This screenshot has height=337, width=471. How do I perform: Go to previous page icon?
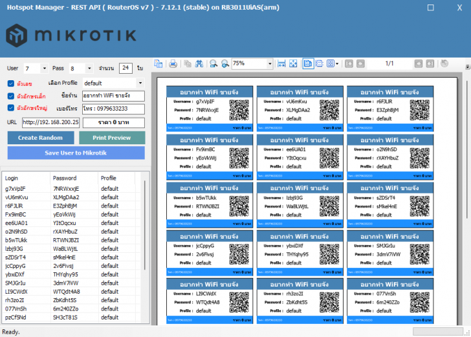tap(360, 63)
